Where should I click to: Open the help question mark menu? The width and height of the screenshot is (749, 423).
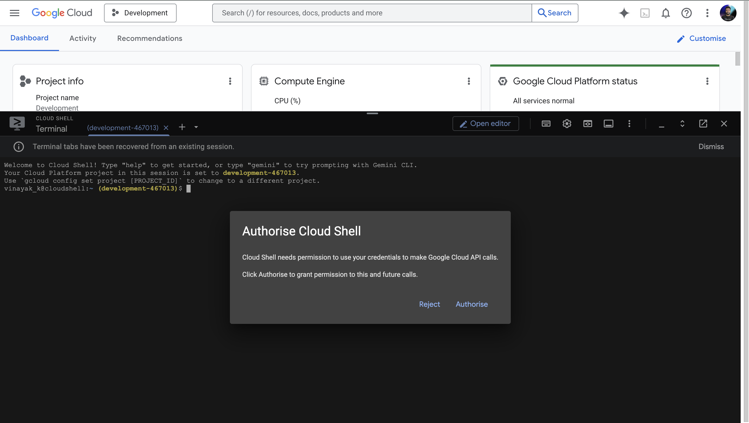coord(687,13)
